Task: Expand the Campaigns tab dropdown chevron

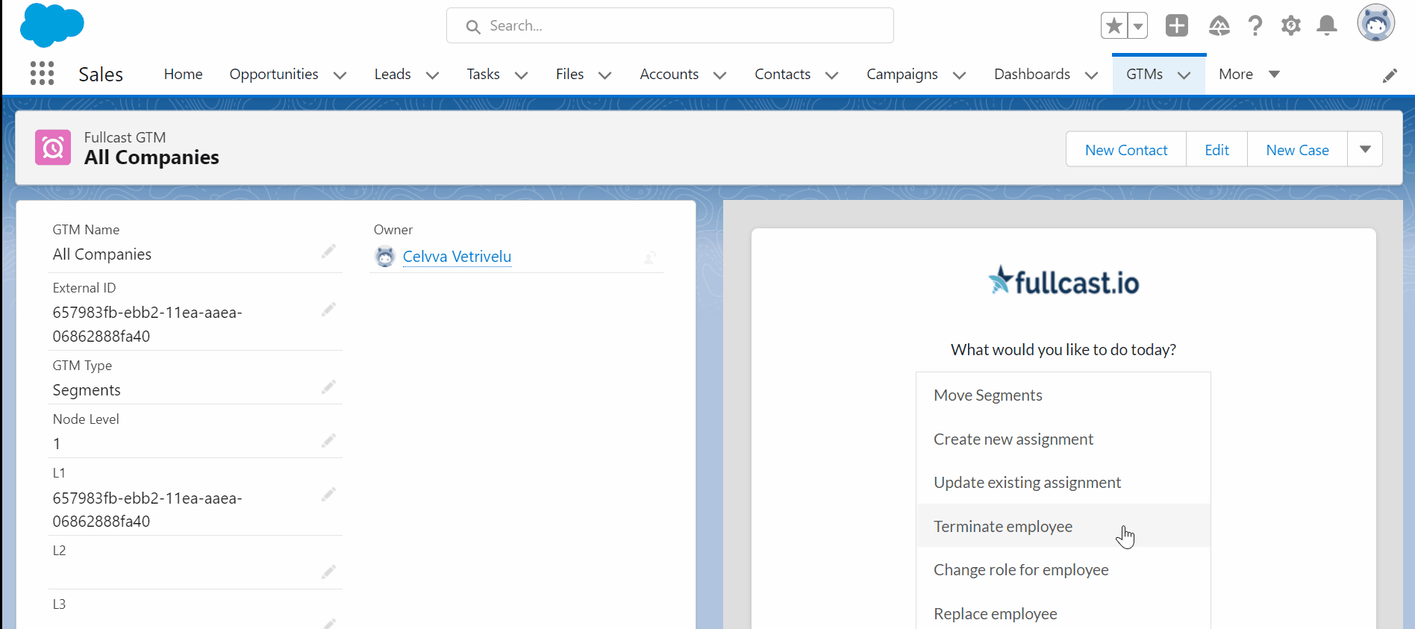Action: pos(960,75)
